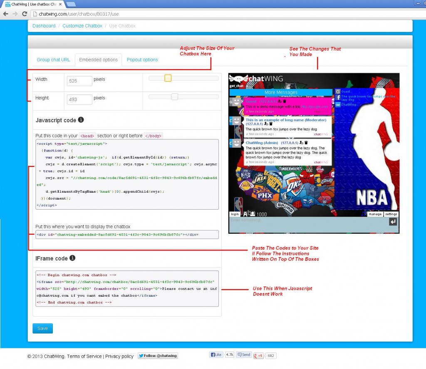Viewport: 426px width, 369px height.
Task: Open Customize Chatbox breadcrumb link
Action: (82, 26)
